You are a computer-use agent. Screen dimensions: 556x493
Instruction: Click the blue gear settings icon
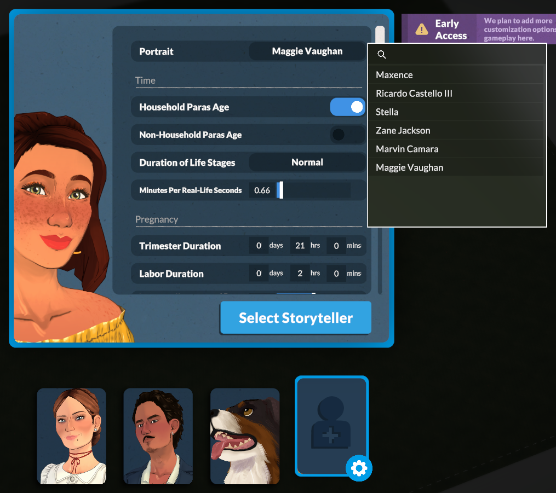[359, 468]
